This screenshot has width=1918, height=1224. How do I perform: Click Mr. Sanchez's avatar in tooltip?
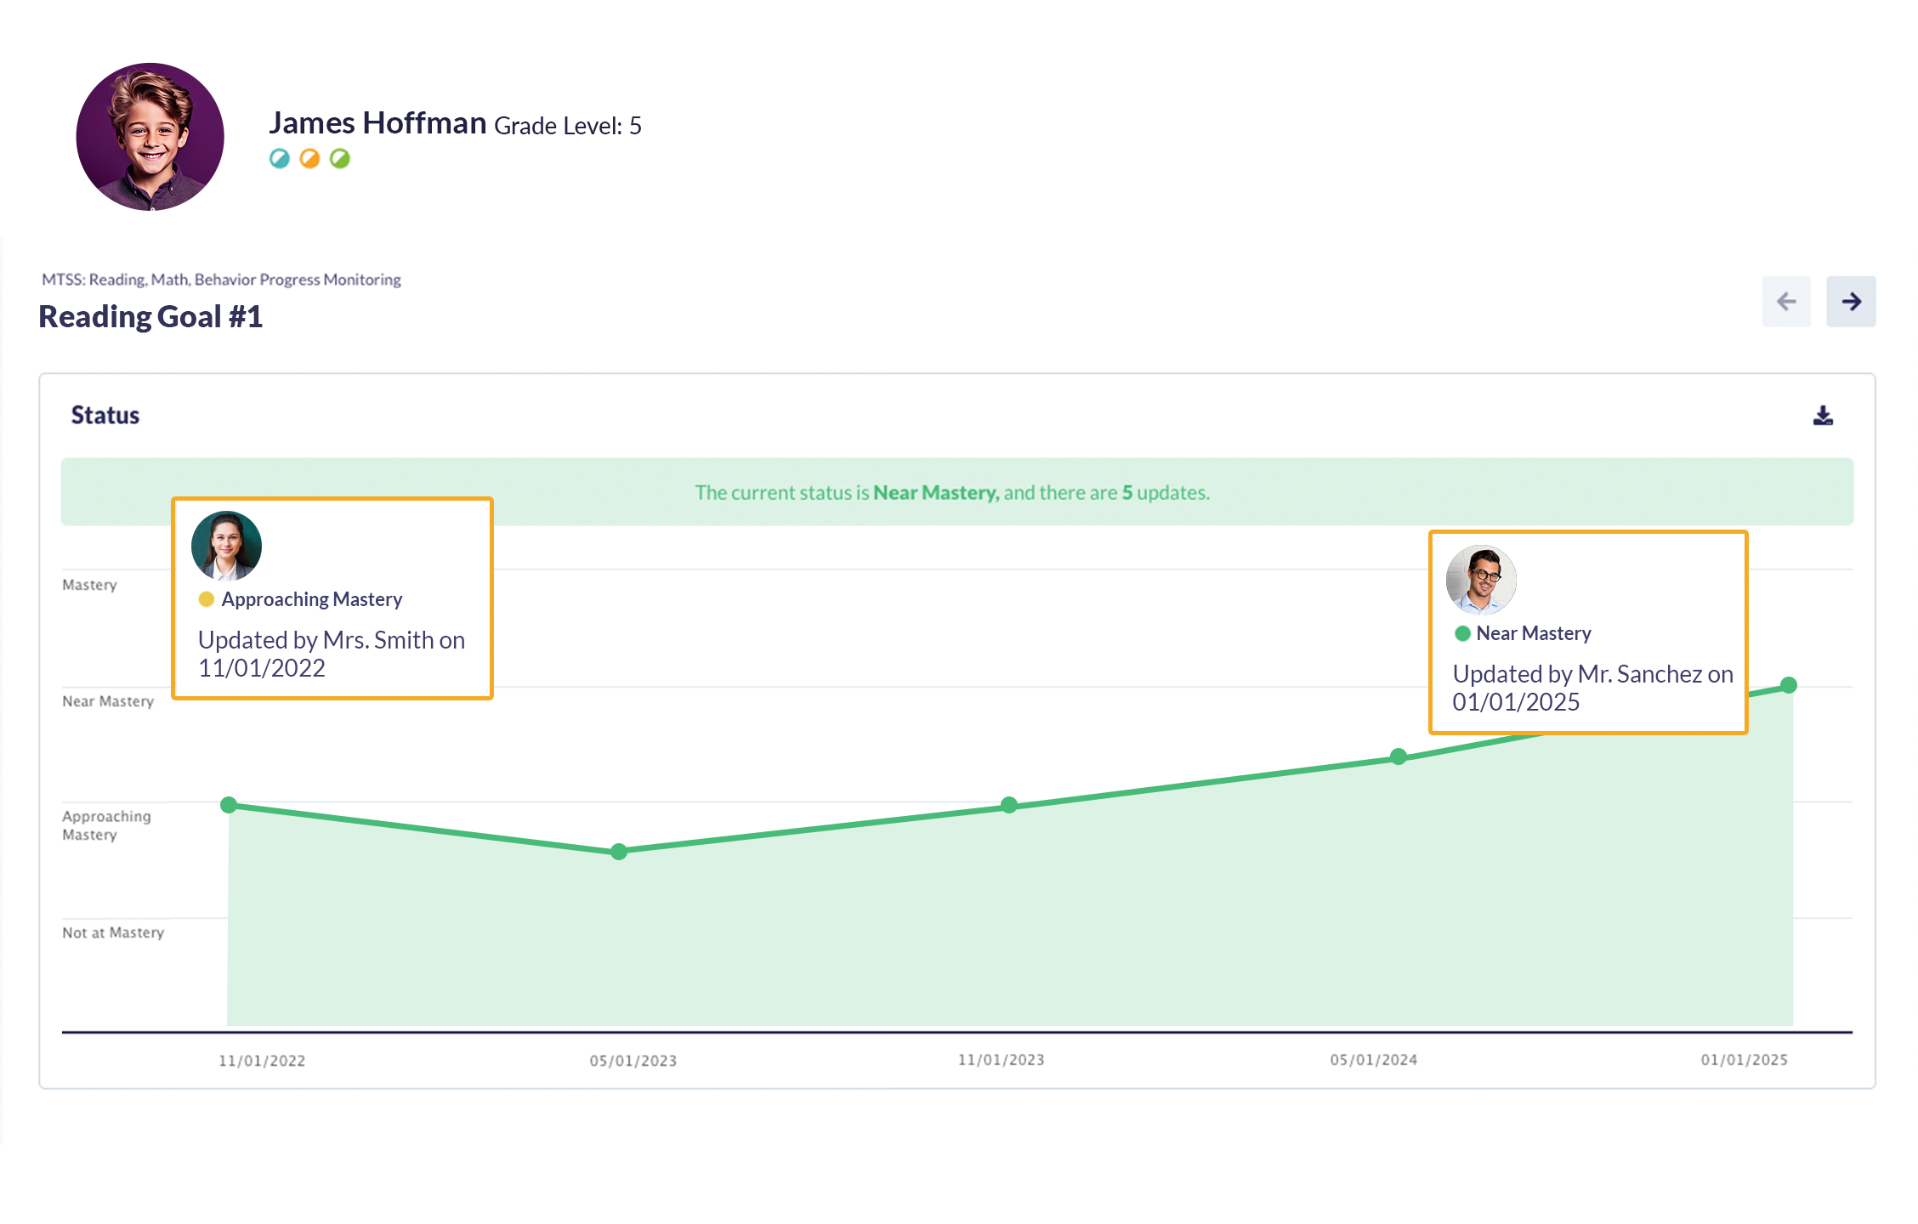pos(1481,580)
